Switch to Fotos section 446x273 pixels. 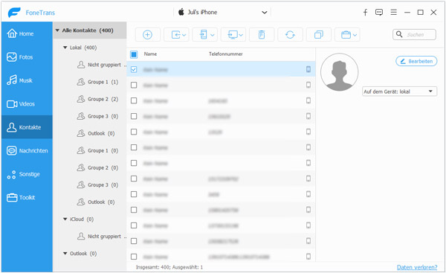[27, 57]
